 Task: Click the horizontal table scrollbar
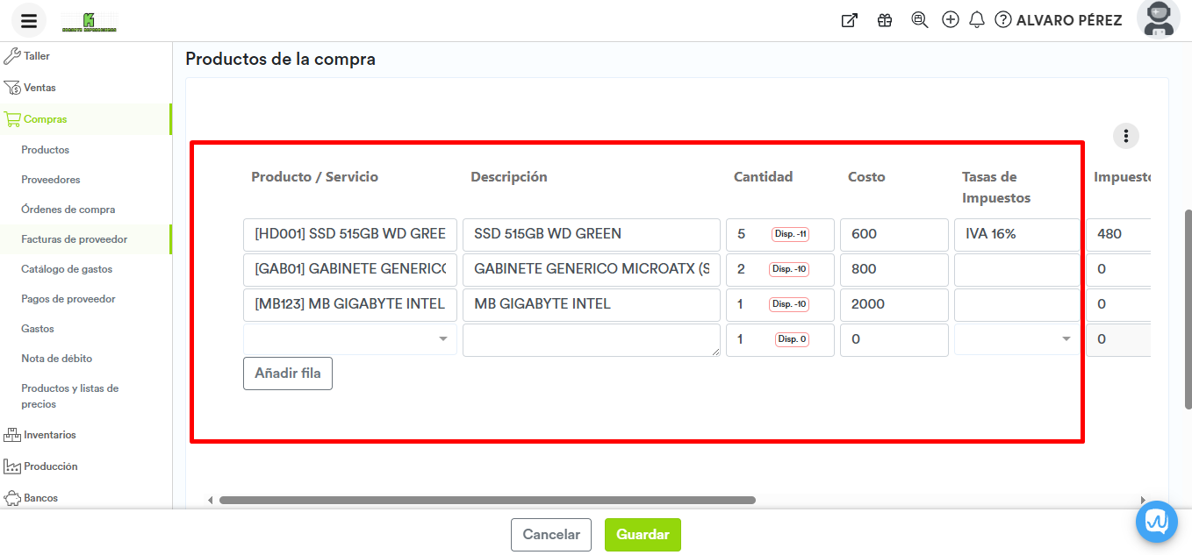pos(487,501)
